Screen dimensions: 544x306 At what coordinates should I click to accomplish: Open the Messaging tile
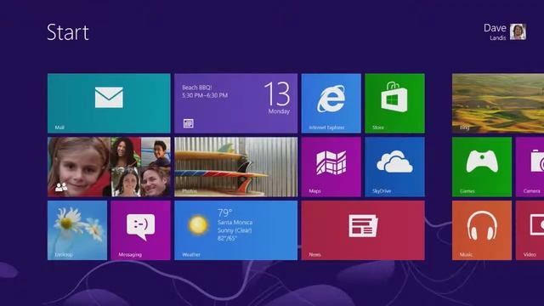pos(141,230)
